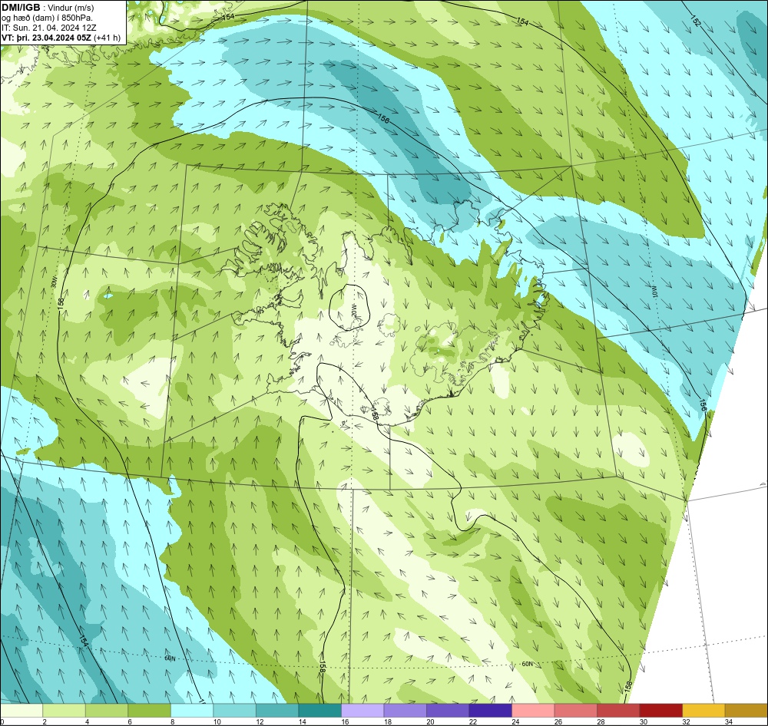Pick the red 28–30 m/s swatch

pyautogui.click(x=618, y=711)
